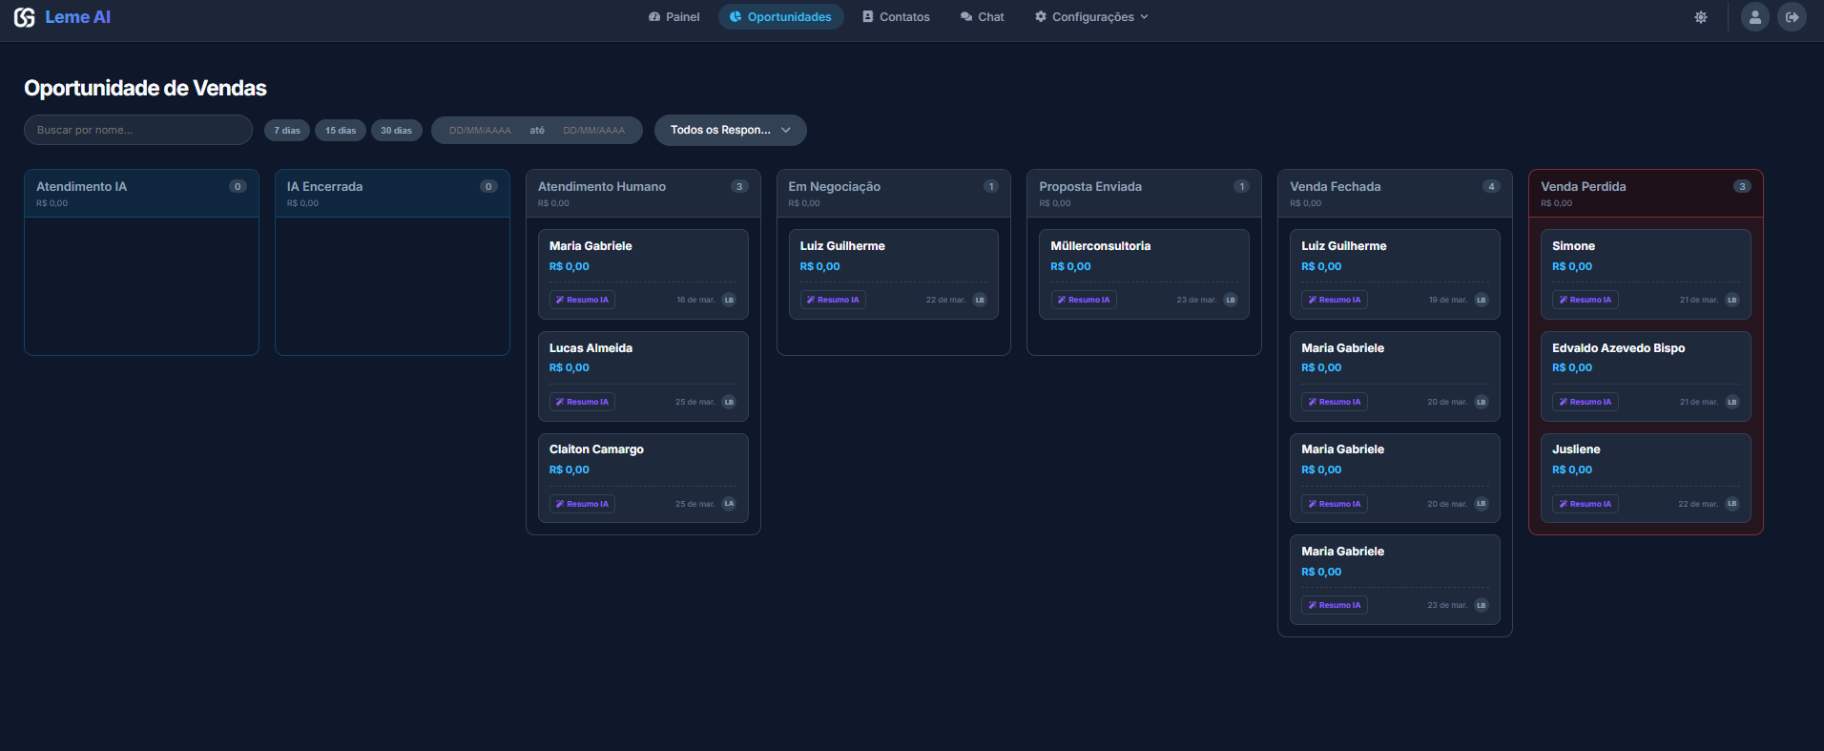Image resolution: width=1824 pixels, height=751 pixels.
Task: Click LA assignee avatar on Claiton Camargo card
Action: pos(729,504)
